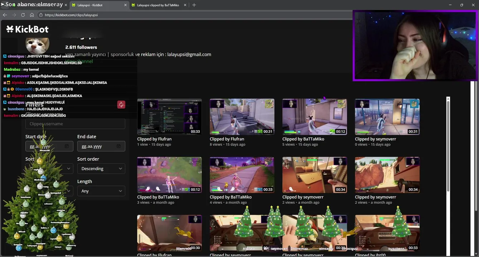The width and height of the screenshot is (479, 257).
Task: Open BaTTaMiko clip thumbnail with 5 views
Action: pos(315,117)
